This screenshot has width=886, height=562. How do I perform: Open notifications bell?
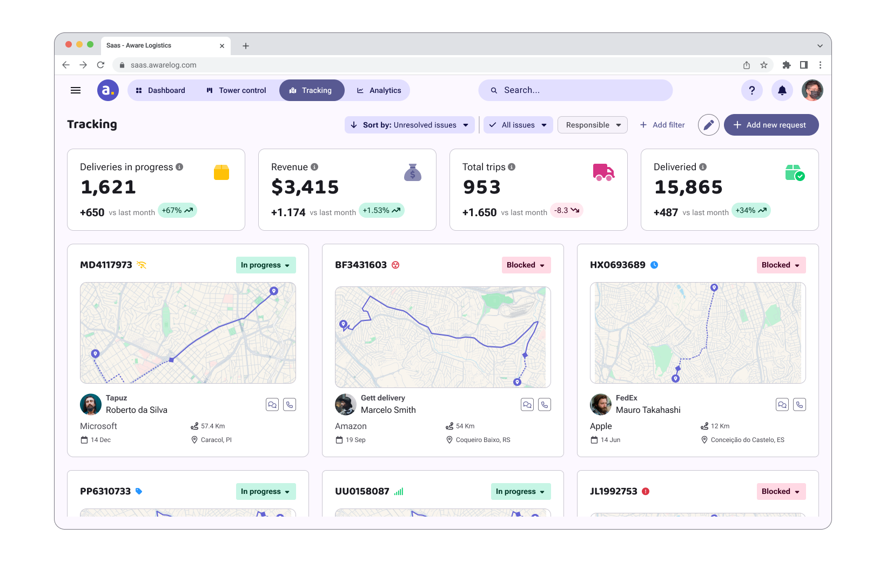782,90
